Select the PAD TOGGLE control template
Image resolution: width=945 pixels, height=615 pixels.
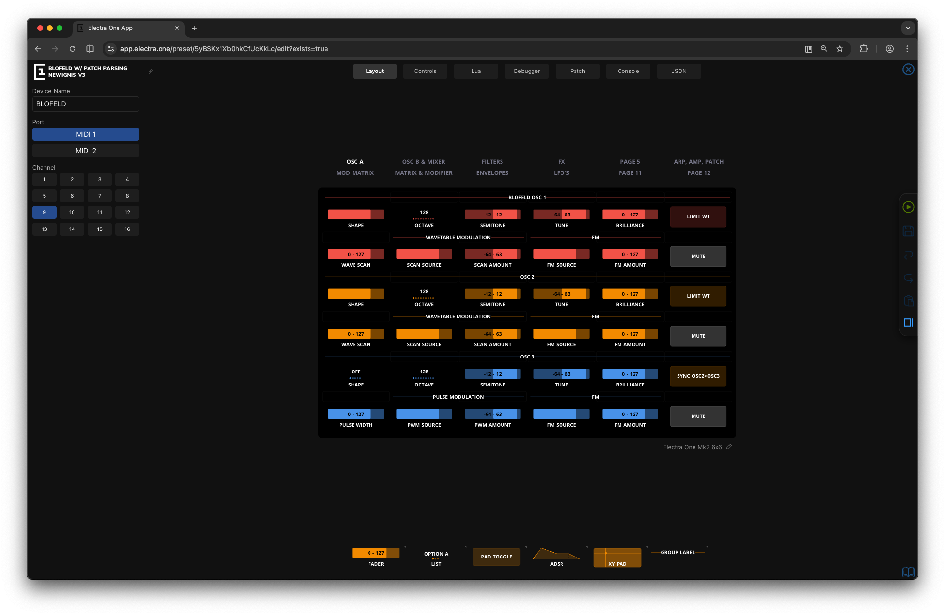click(496, 557)
